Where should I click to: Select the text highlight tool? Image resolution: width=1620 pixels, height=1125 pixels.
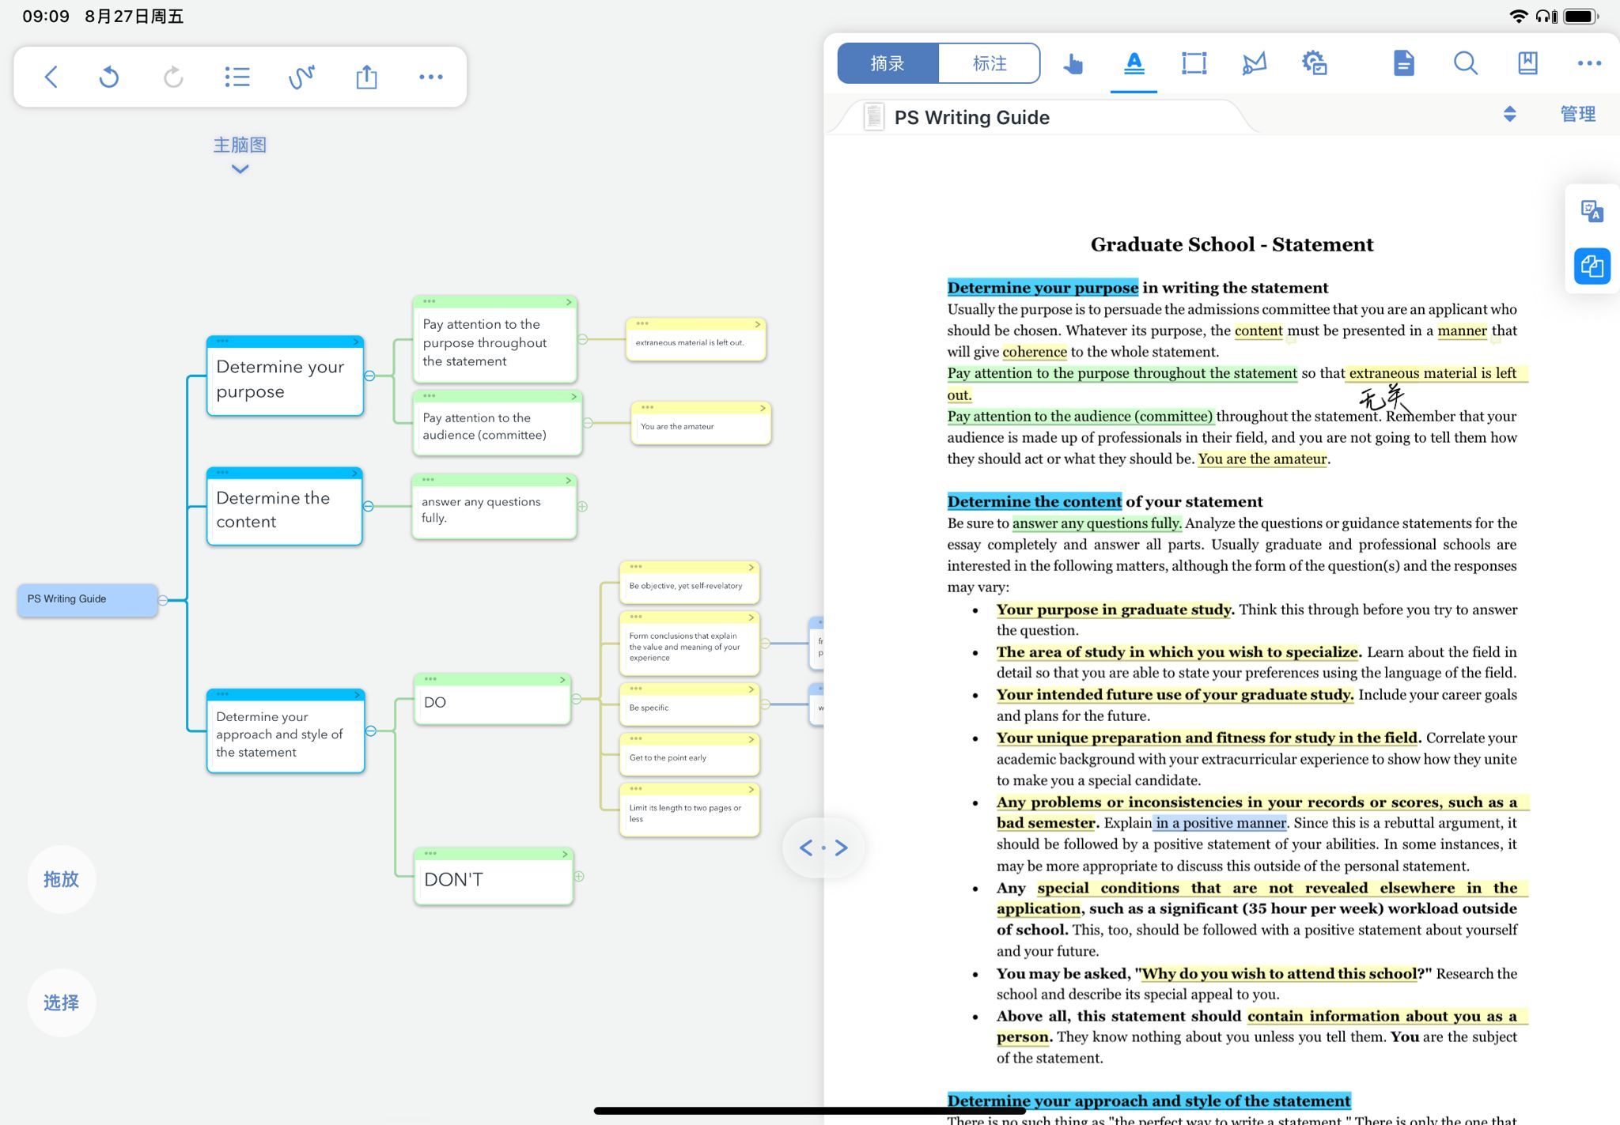(1134, 63)
